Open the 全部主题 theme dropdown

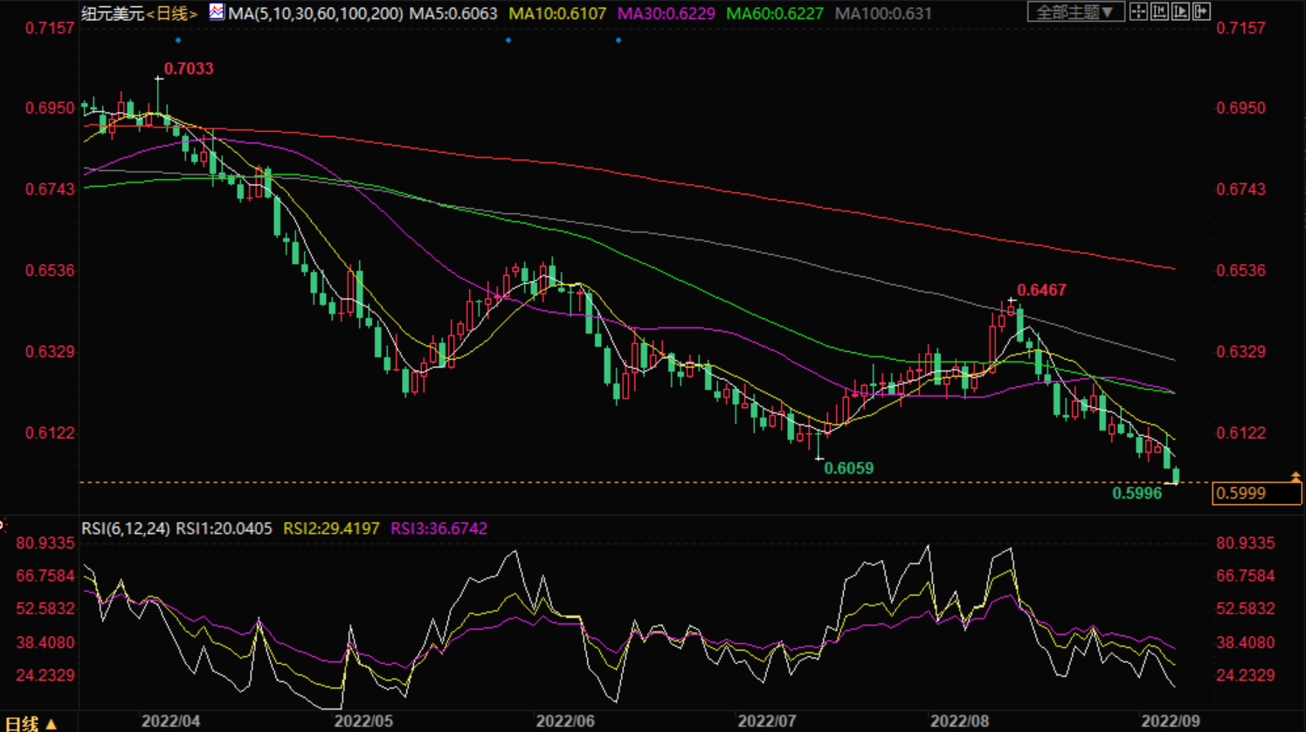[1075, 12]
